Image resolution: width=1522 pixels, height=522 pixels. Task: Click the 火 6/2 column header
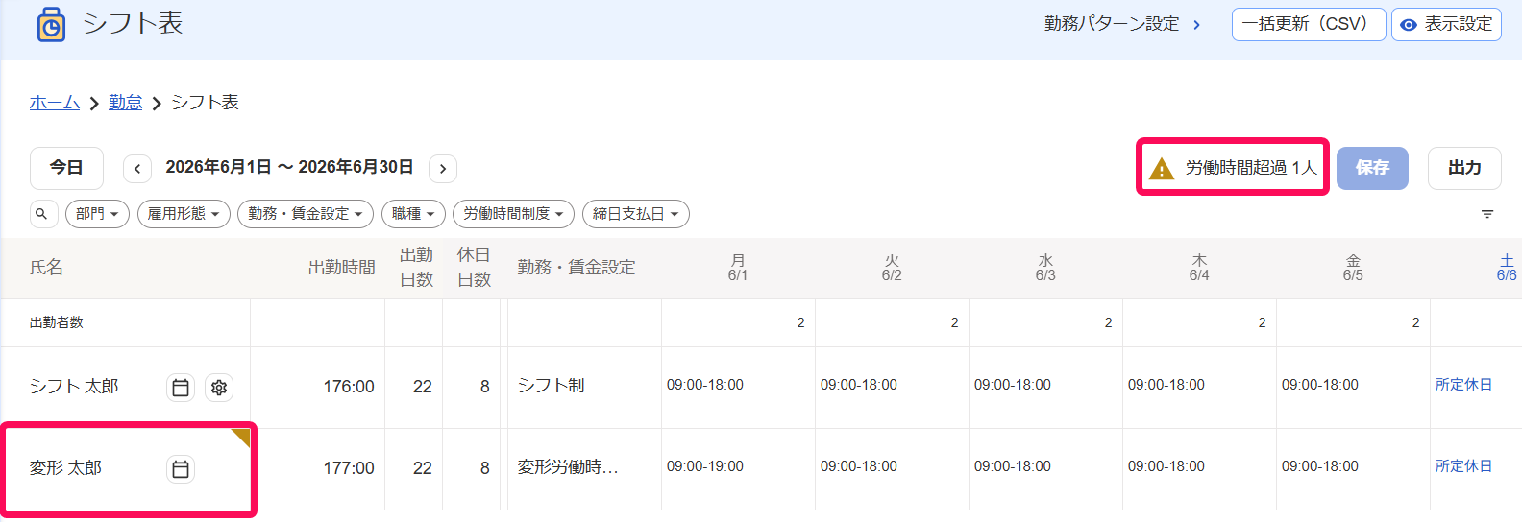(892, 268)
